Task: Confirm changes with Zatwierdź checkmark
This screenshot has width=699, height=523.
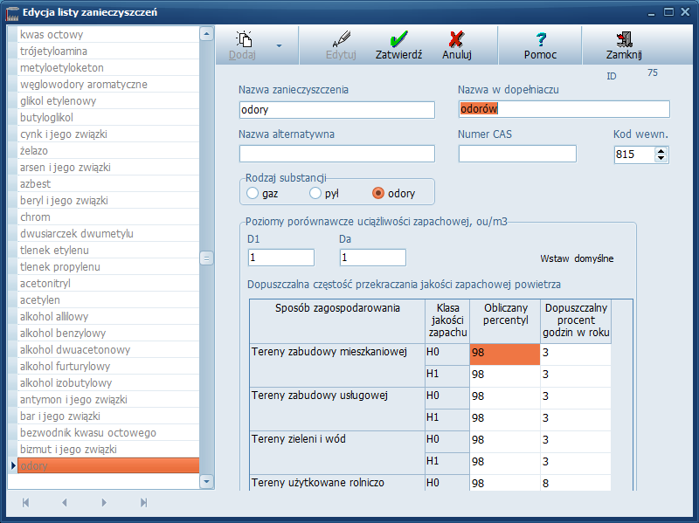Action: 398,39
